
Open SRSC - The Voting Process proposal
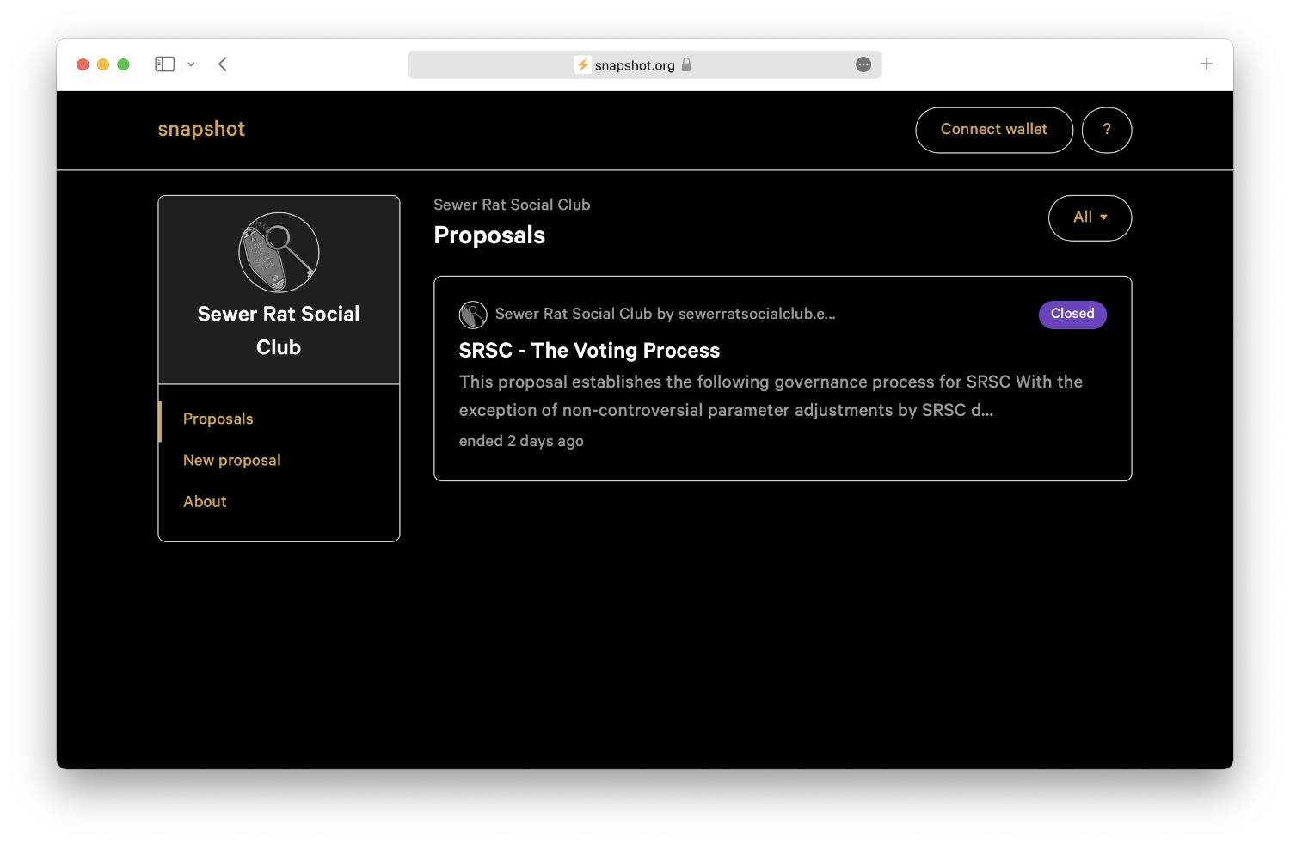coord(589,351)
